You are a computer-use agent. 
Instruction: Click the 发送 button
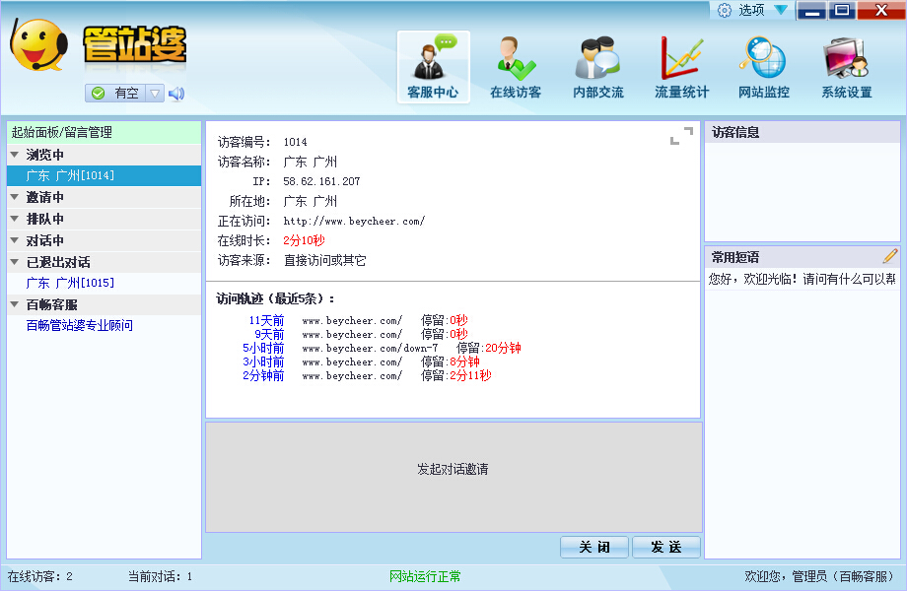[666, 547]
